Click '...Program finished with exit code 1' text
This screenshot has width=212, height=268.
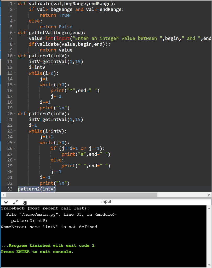[x=48, y=245]
